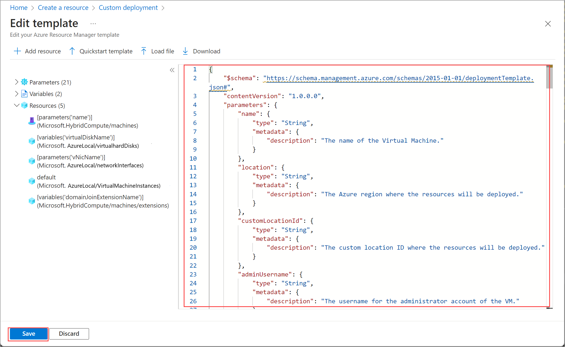Select the Quickstart template icon

point(72,51)
